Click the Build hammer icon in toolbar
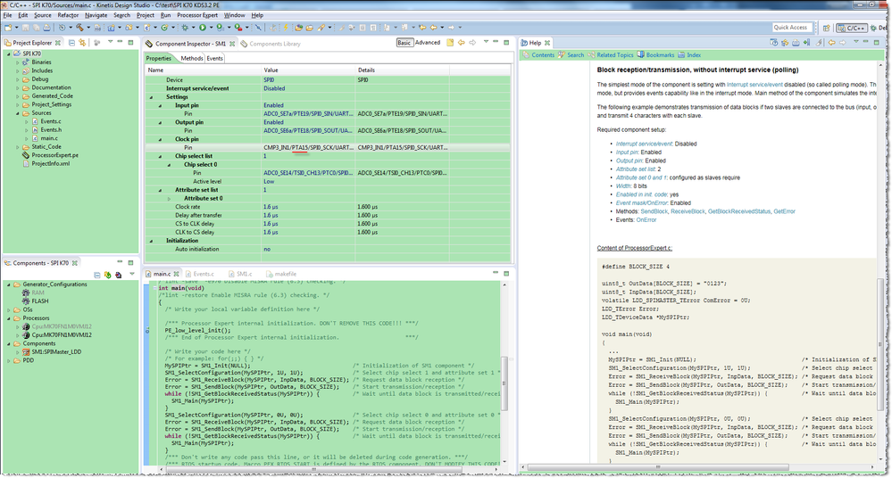 [x=80, y=28]
